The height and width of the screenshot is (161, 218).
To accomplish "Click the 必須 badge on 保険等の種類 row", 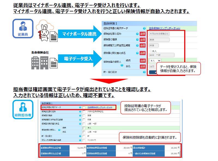I will [x=143, y=40].
